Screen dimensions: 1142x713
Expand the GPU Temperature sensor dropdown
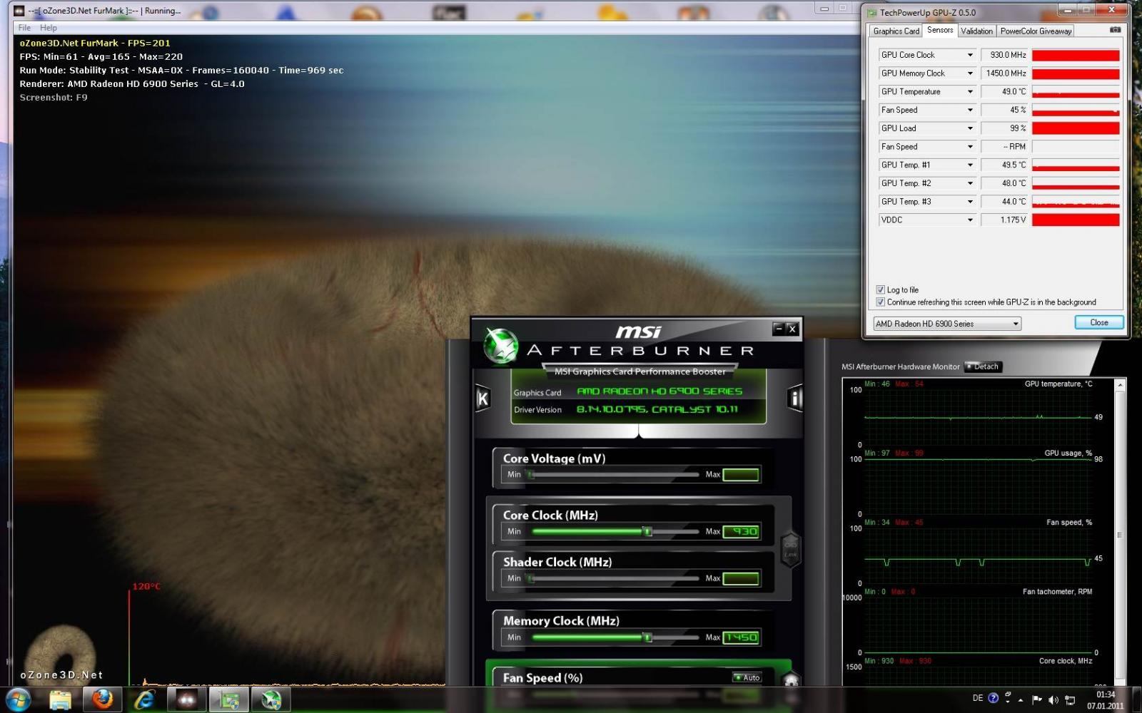970,91
